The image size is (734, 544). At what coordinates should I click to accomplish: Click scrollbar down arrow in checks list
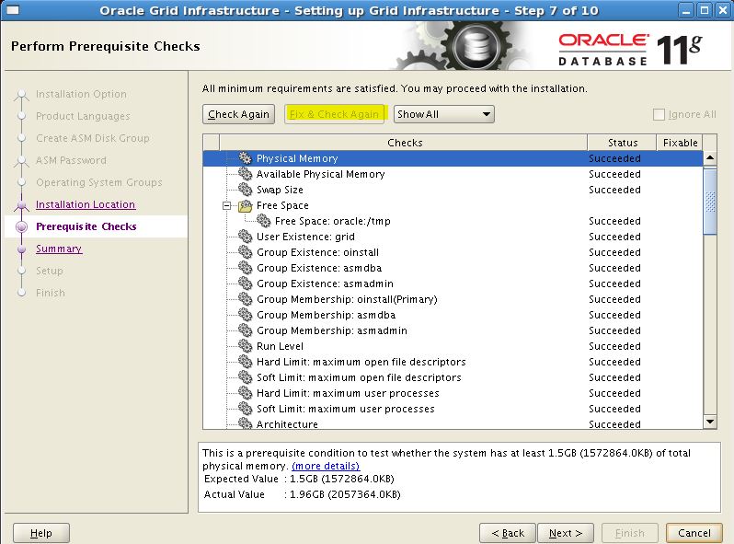(x=710, y=422)
